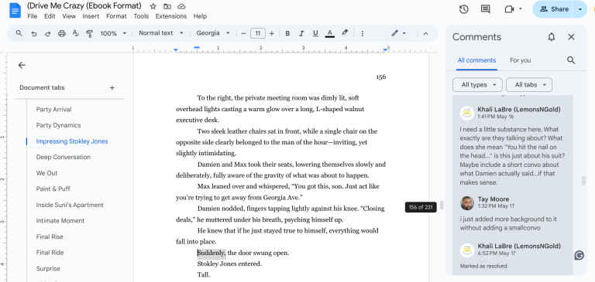The height and width of the screenshot is (282, 595).
Task: Open the Google Docs home icon
Action: pyautogui.click(x=15, y=10)
